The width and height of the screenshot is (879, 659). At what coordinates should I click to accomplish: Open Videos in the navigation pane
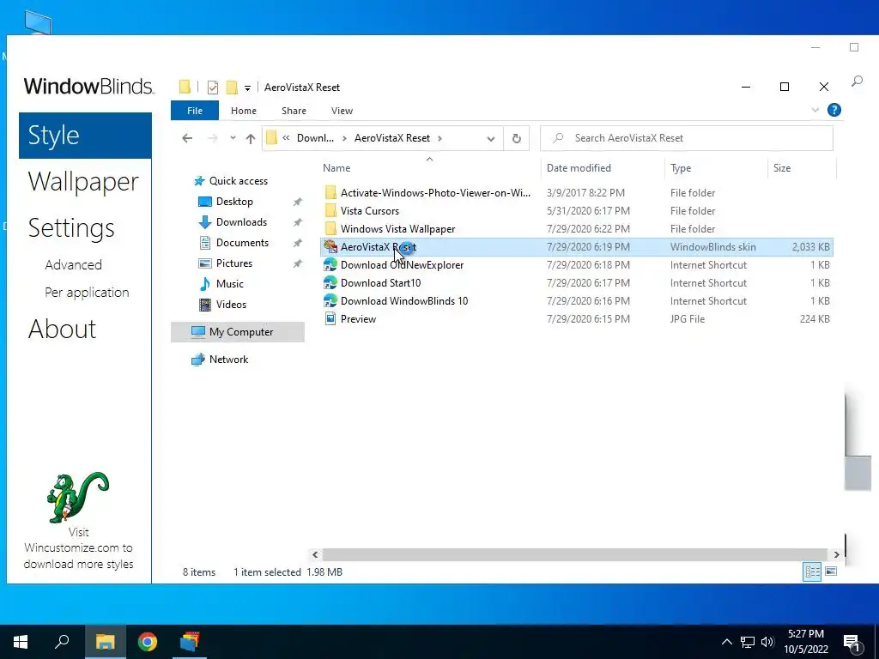click(231, 305)
